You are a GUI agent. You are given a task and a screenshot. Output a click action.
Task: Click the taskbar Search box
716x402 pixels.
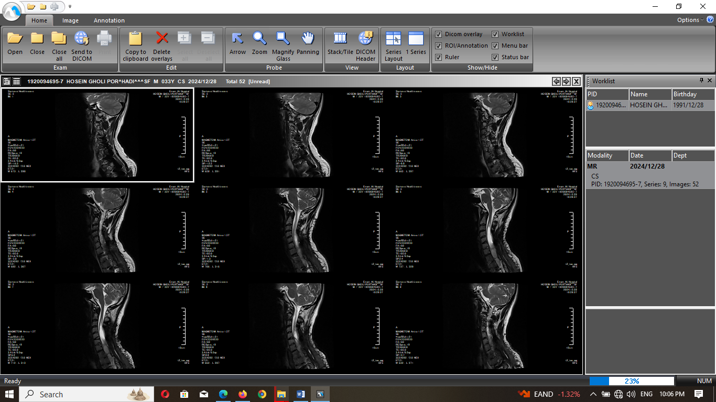(x=86, y=394)
